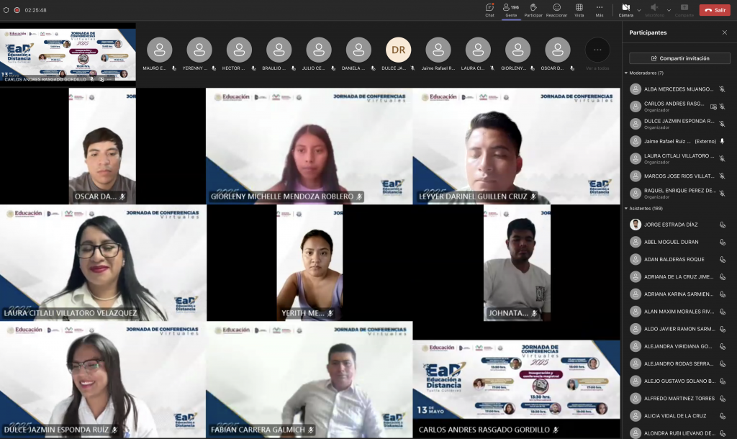Select GIORLENY MICHELLE MENDOZA ROBLERO video tile
Image resolution: width=737 pixels, height=439 pixels.
coord(309,146)
